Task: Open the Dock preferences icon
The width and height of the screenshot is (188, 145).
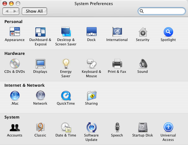Action: click(x=92, y=32)
